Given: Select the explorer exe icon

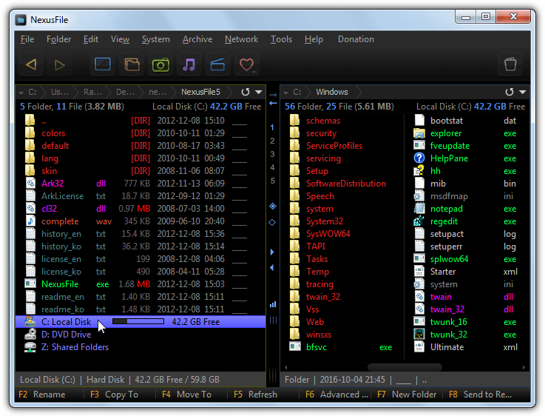Looking at the screenshot, I should [419, 133].
